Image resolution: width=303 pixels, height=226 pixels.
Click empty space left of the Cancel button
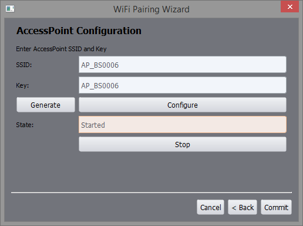(102, 207)
